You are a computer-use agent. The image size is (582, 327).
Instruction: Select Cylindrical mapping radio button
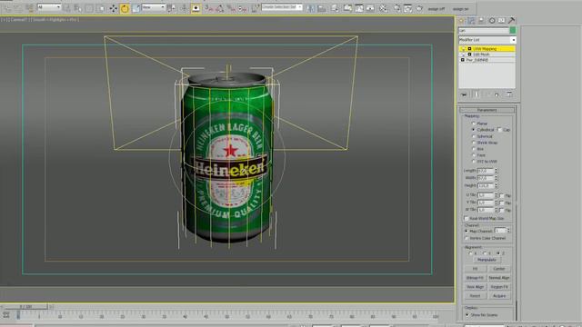tap(473, 130)
